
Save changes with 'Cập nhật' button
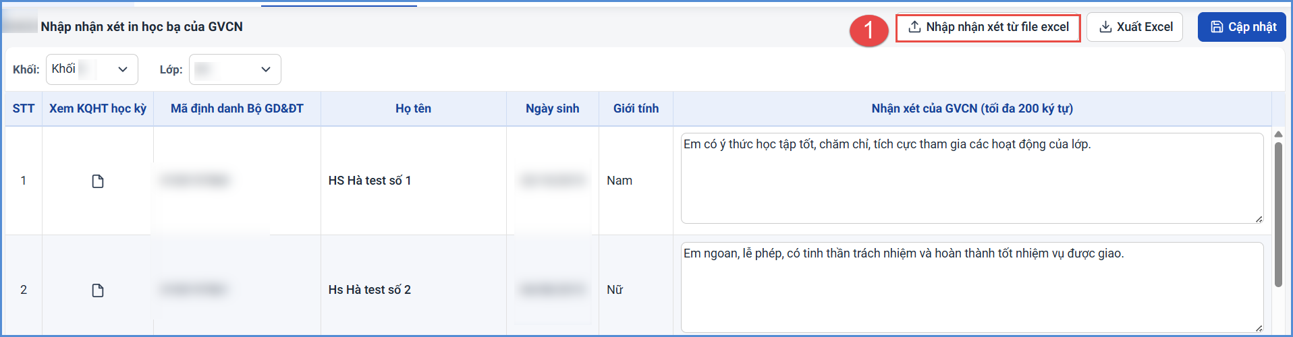(1242, 27)
